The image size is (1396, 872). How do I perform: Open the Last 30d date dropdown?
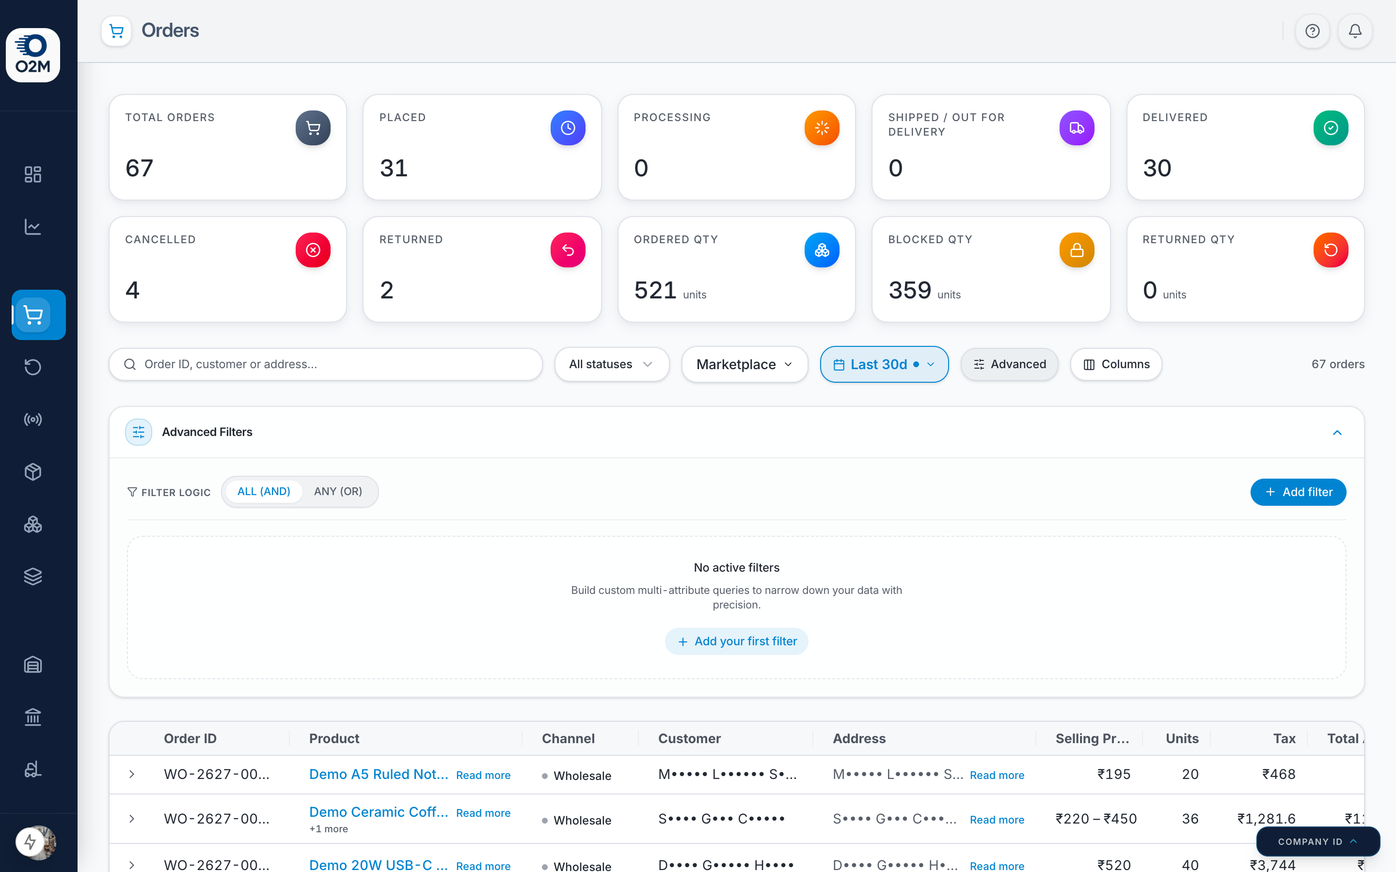pyautogui.click(x=884, y=364)
